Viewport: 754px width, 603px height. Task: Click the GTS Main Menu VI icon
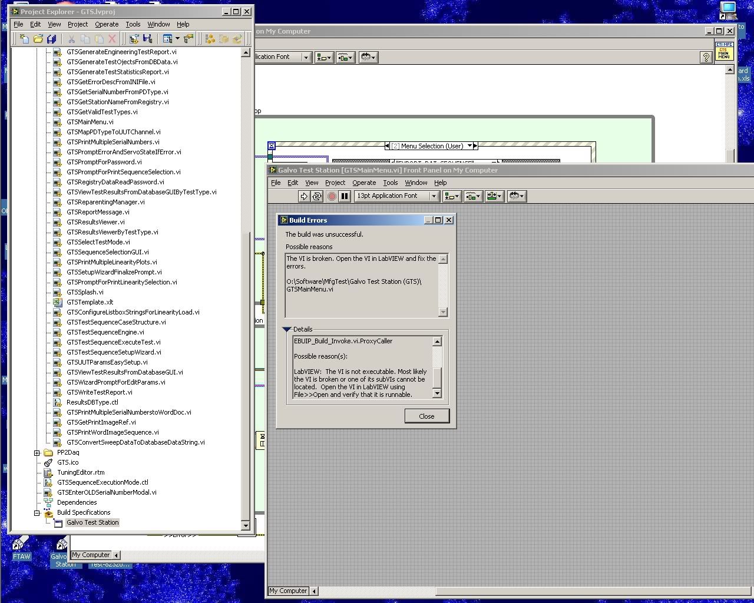(724, 51)
